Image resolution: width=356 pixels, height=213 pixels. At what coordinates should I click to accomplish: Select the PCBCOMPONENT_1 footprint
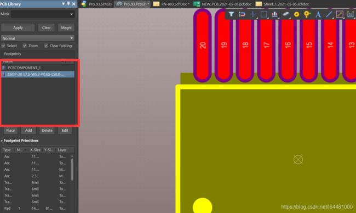(38, 68)
